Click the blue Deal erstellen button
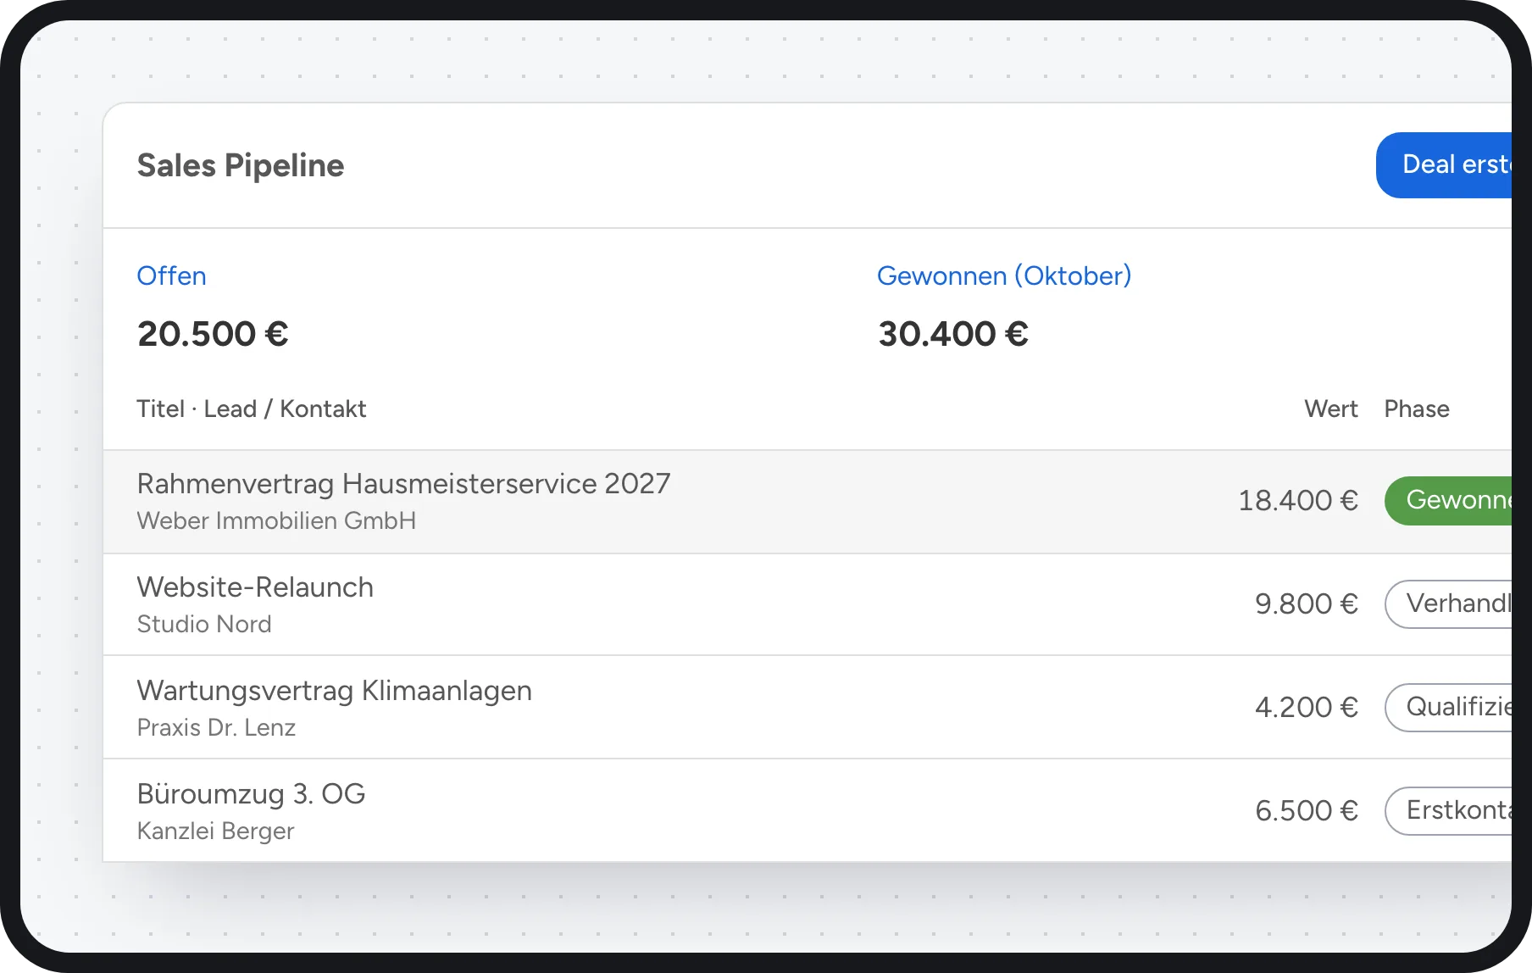 tap(1444, 165)
